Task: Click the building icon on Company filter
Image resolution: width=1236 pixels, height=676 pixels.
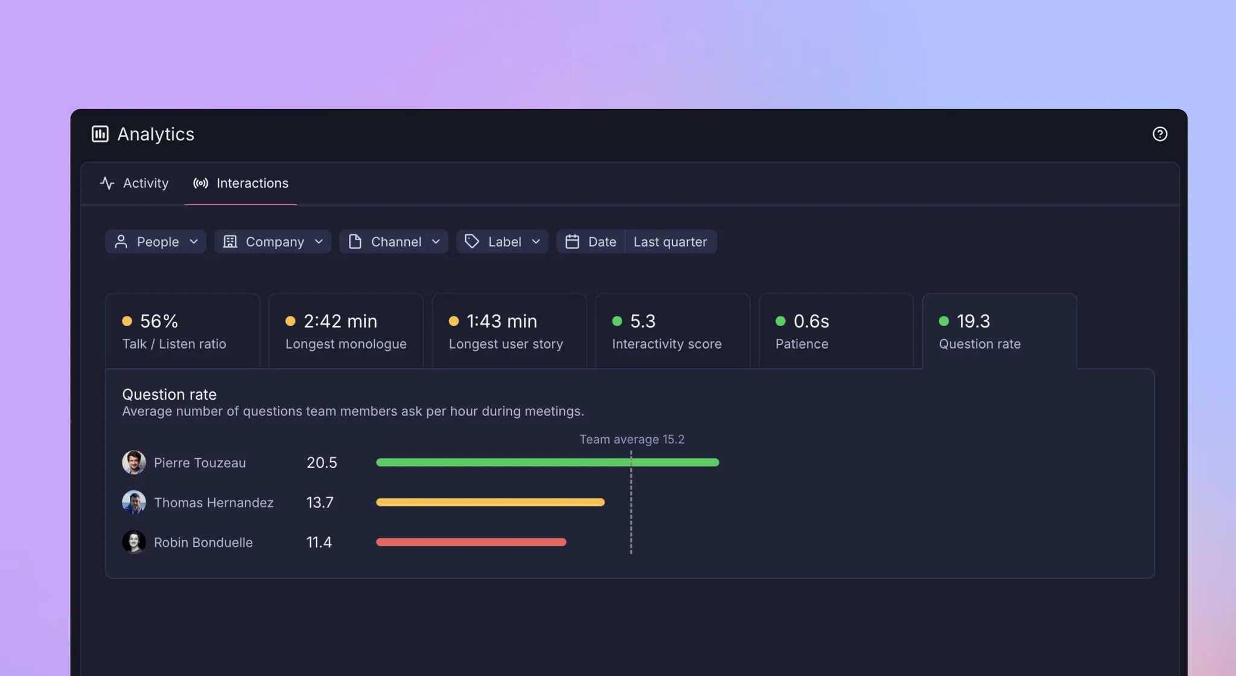Action: (x=230, y=242)
